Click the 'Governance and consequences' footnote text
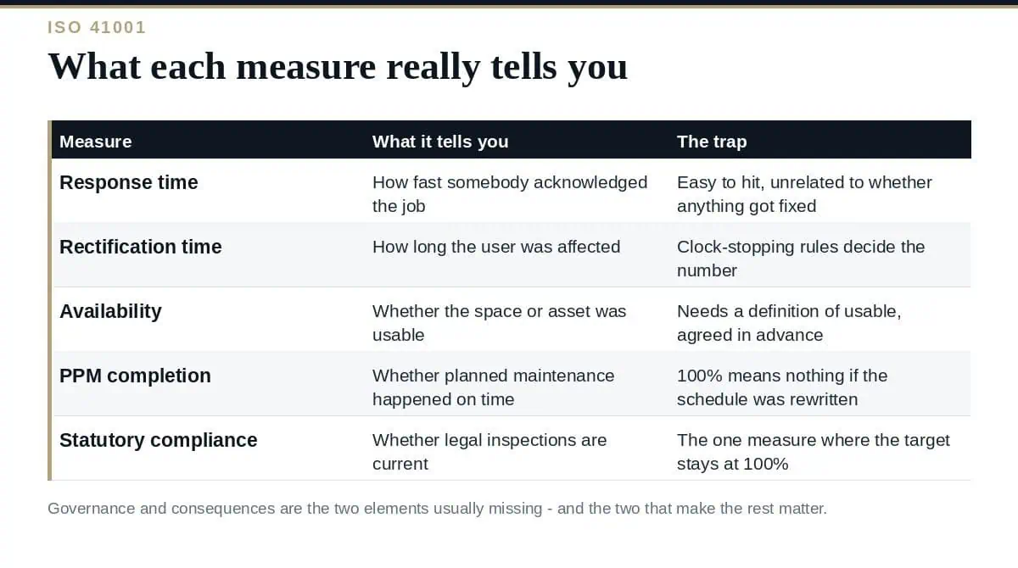The width and height of the screenshot is (1018, 568). point(437,509)
